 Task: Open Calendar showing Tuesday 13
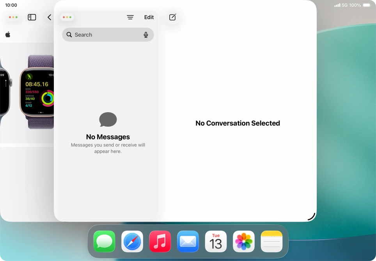pyautogui.click(x=216, y=242)
